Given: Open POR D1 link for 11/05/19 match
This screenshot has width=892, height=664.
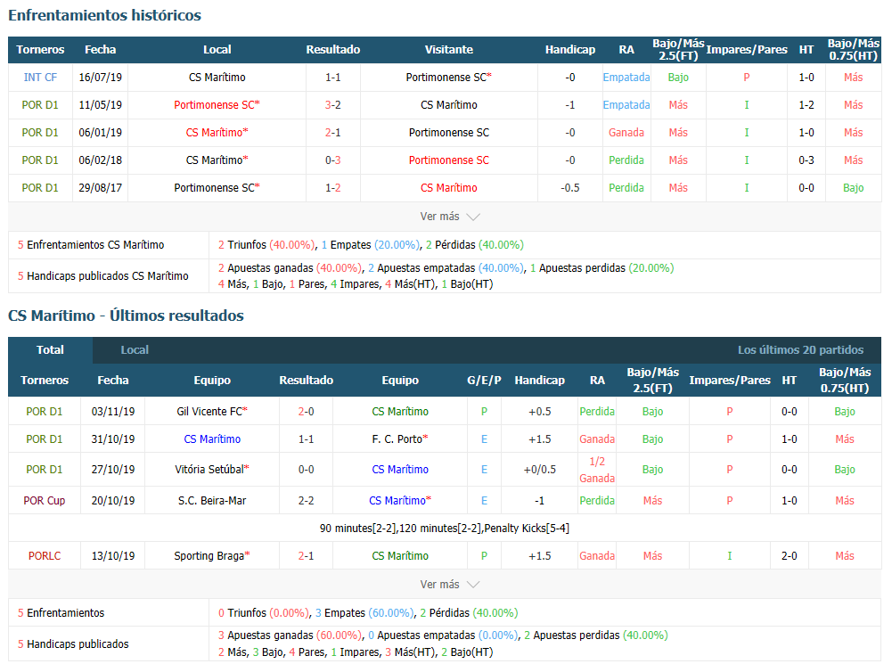Looking at the screenshot, I should pyautogui.click(x=40, y=104).
